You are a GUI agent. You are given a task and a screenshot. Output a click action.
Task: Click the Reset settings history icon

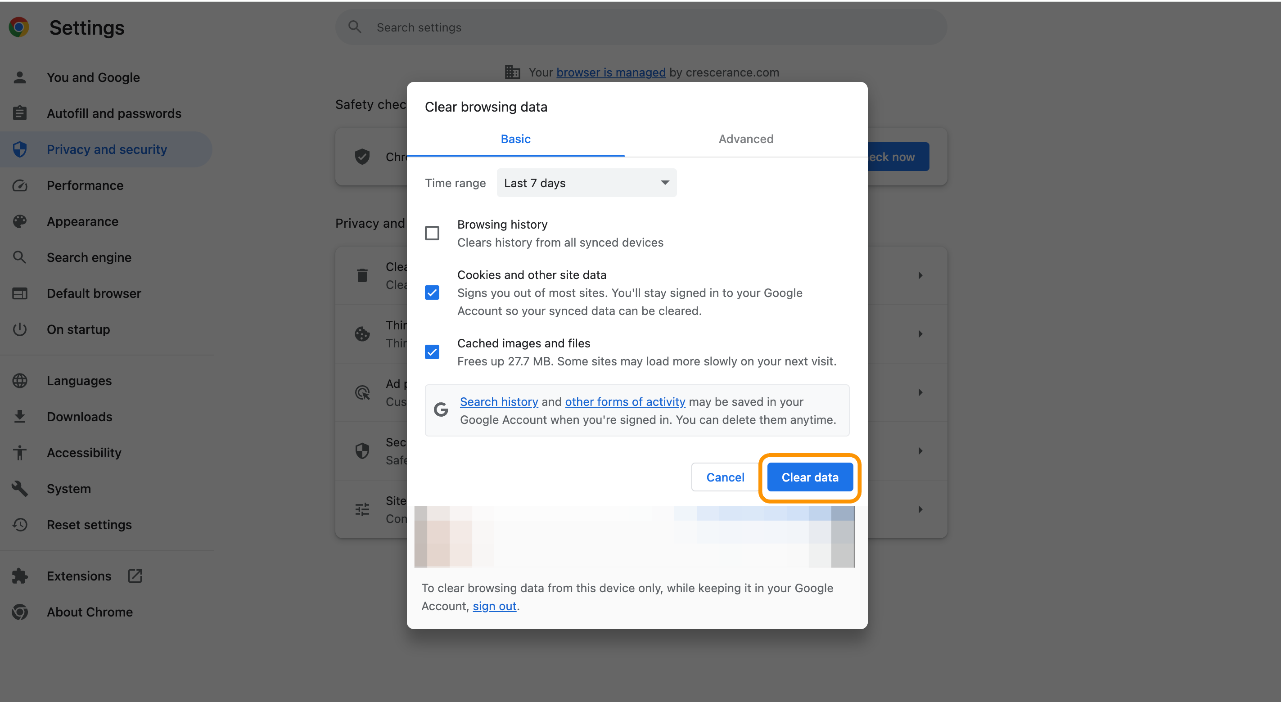click(x=19, y=525)
